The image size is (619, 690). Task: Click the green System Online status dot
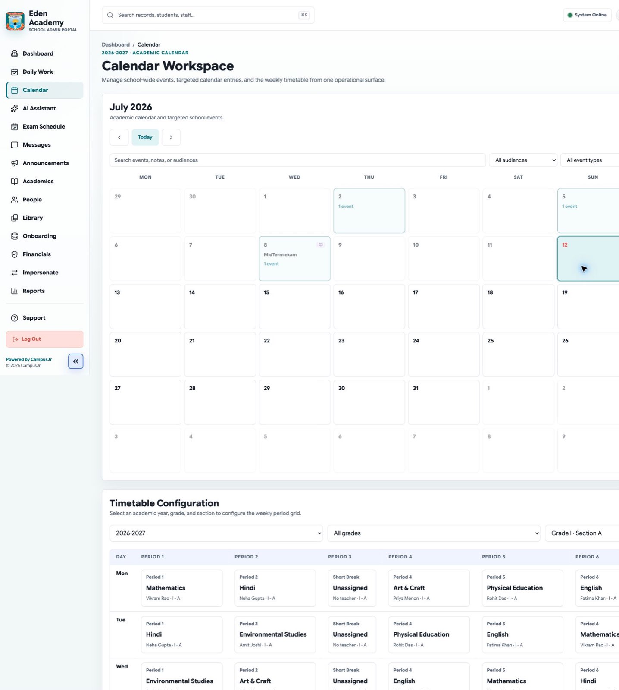coord(570,15)
